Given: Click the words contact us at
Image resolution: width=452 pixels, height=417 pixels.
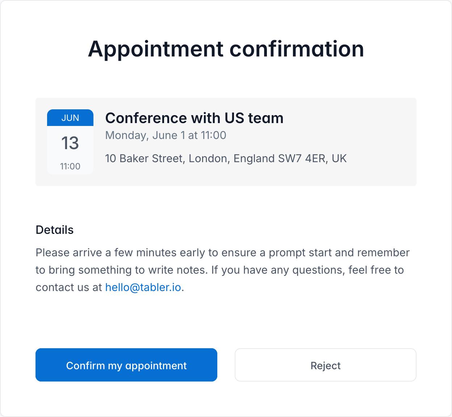Looking at the screenshot, I should 69,287.
